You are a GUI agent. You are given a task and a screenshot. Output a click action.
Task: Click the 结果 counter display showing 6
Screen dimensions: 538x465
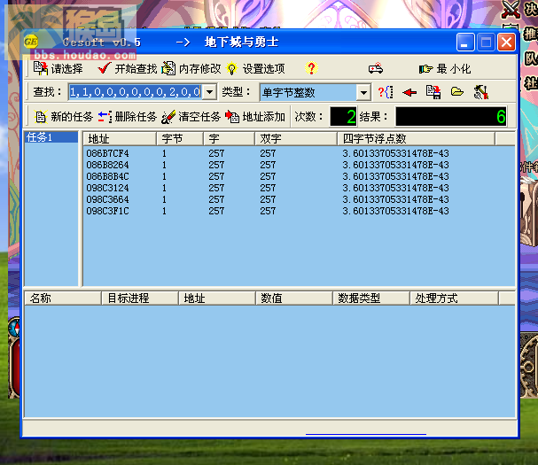click(x=451, y=117)
